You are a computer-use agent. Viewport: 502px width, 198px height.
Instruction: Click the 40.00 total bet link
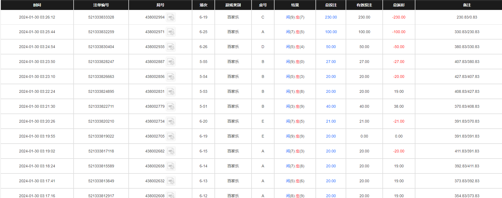(331, 106)
